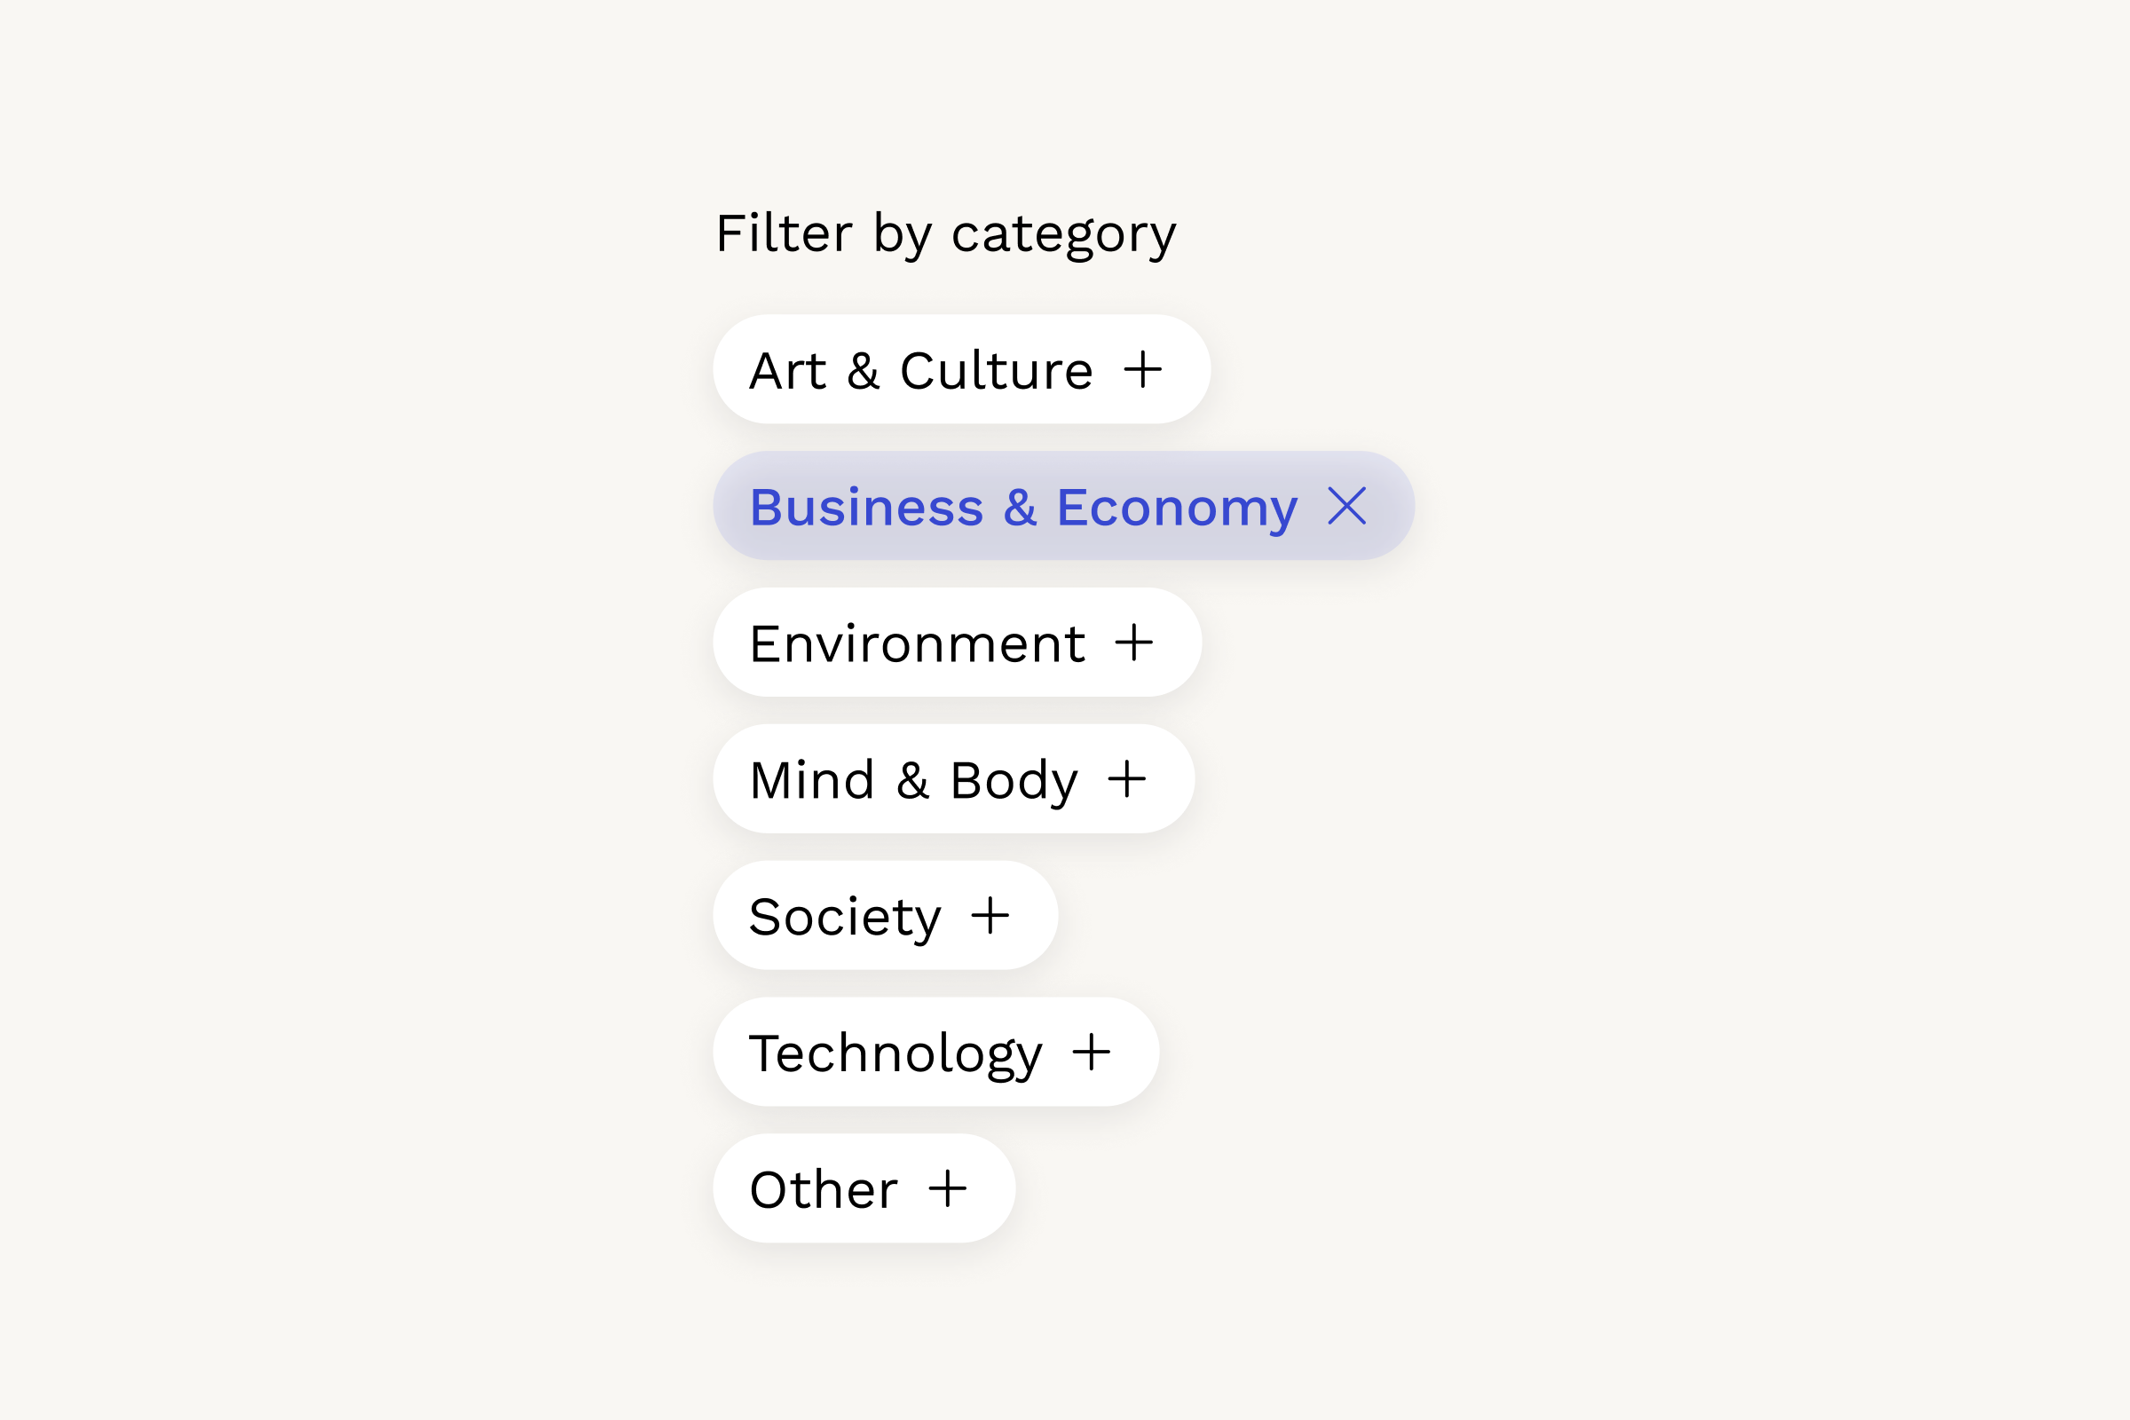Screen dimensions: 2130x1420
Task: Toggle the highlighted Business & Economy label
Action: 1022,507
